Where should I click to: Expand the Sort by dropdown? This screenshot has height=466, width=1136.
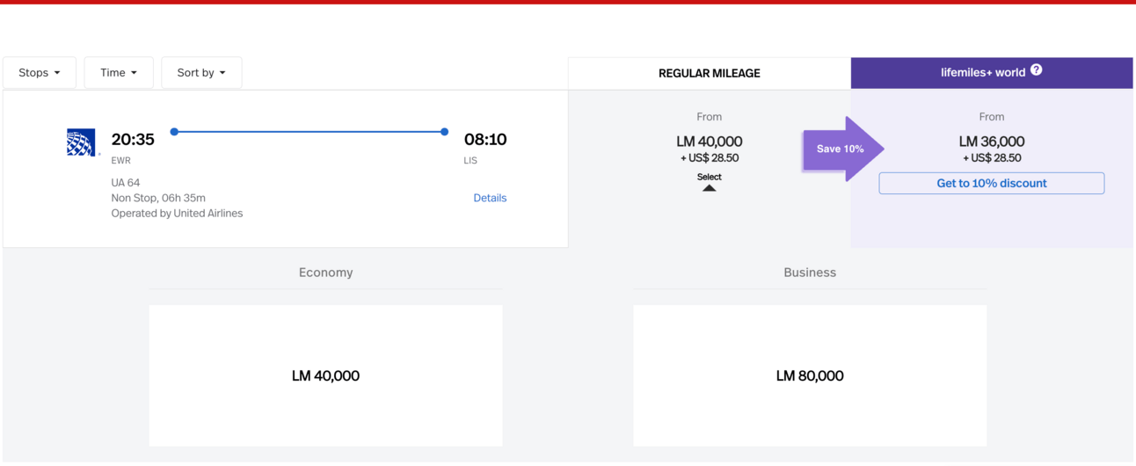201,73
